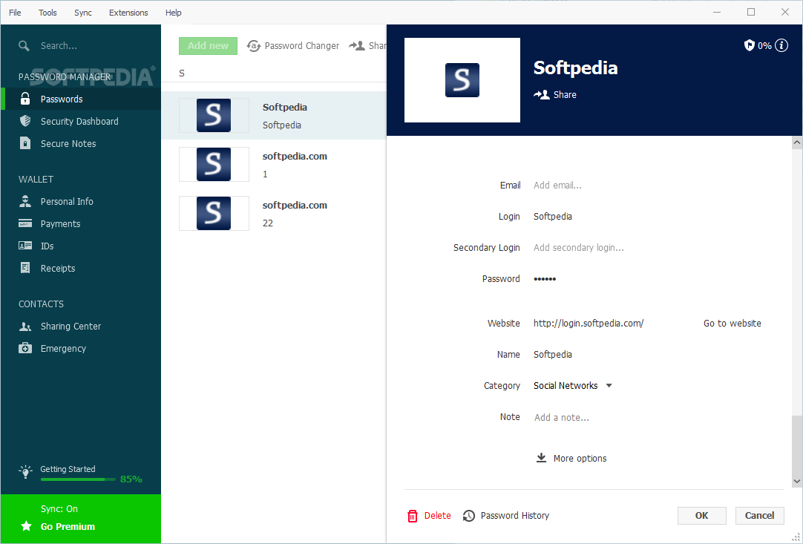Image resolution: width=803 pixels, height=544 pixels.
Task: Click the Secure Notes icon
Action: 25,143
